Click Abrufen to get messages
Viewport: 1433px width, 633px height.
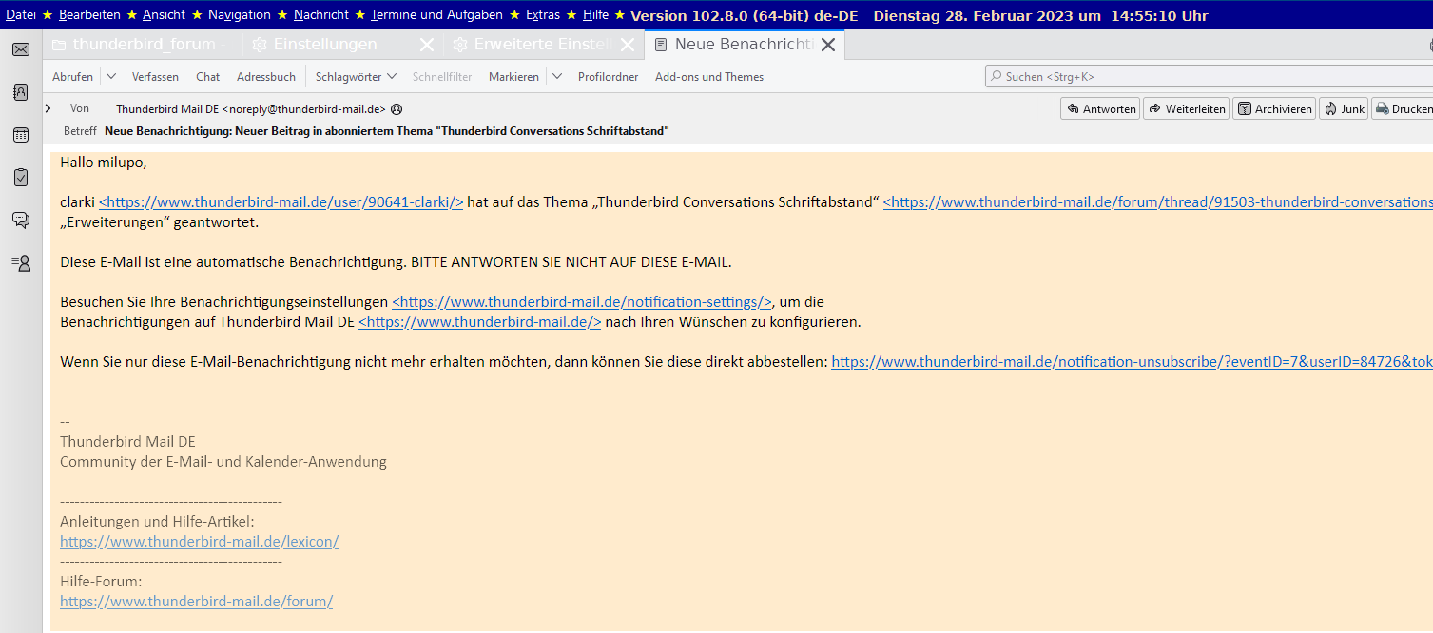[72, 77]
